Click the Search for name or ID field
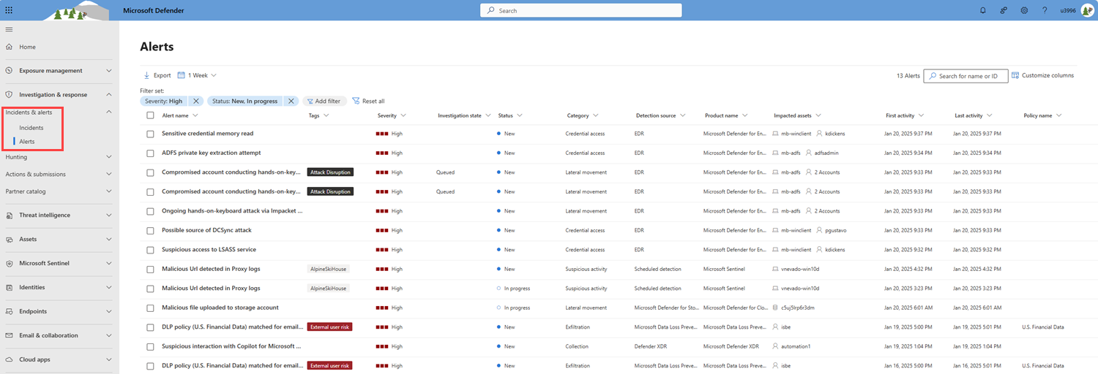1098x374 pixels. (x=968, y=76)
